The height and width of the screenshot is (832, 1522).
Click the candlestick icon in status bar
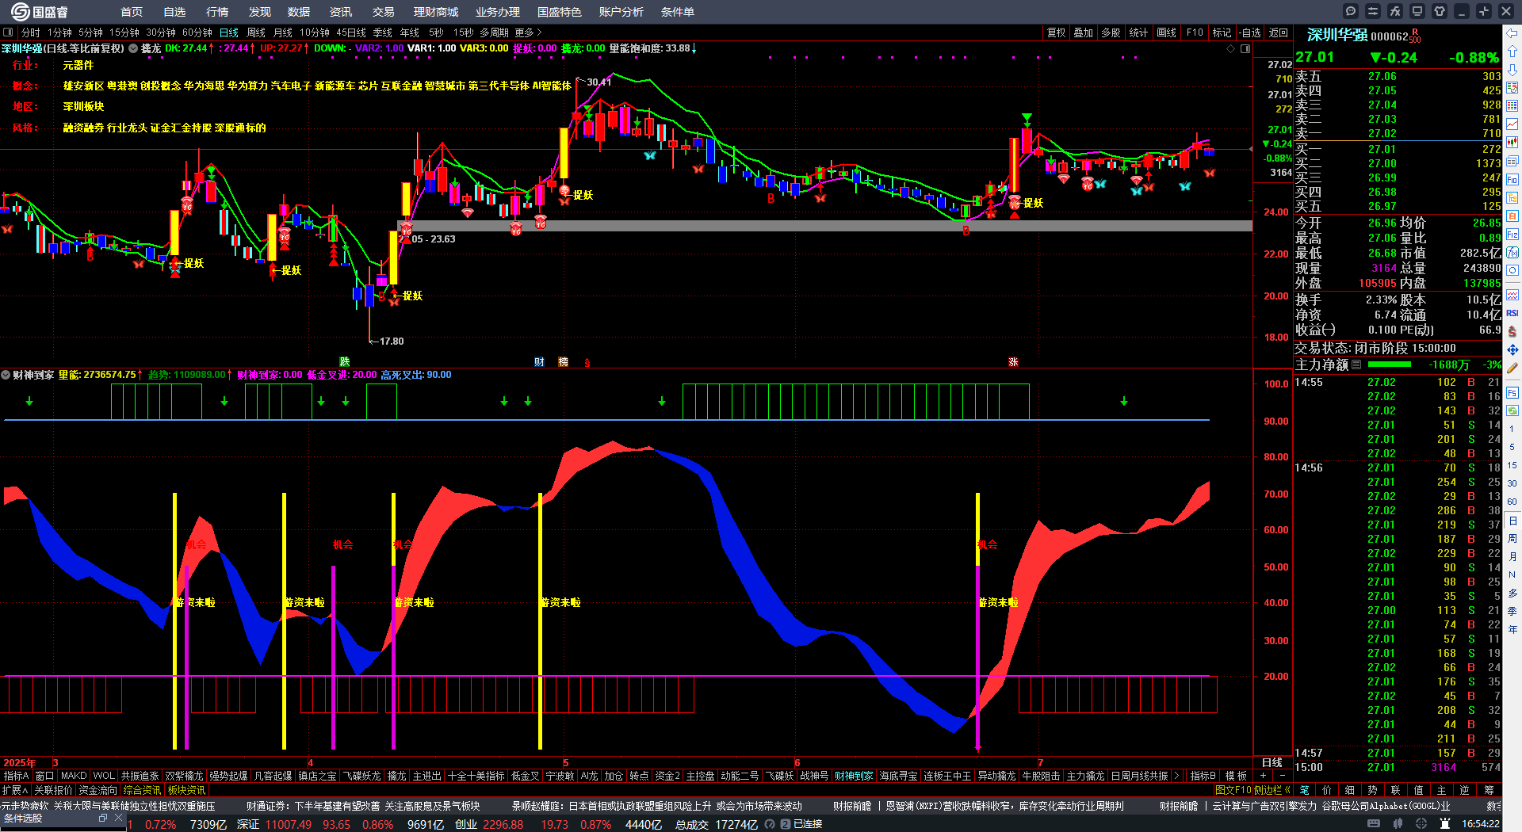pyautogui.click(x=1397, y=824)
